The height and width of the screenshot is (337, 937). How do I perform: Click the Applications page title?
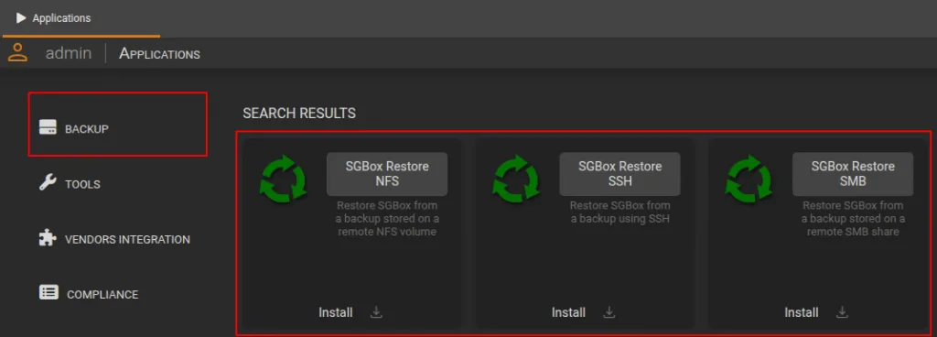[159, 54]
